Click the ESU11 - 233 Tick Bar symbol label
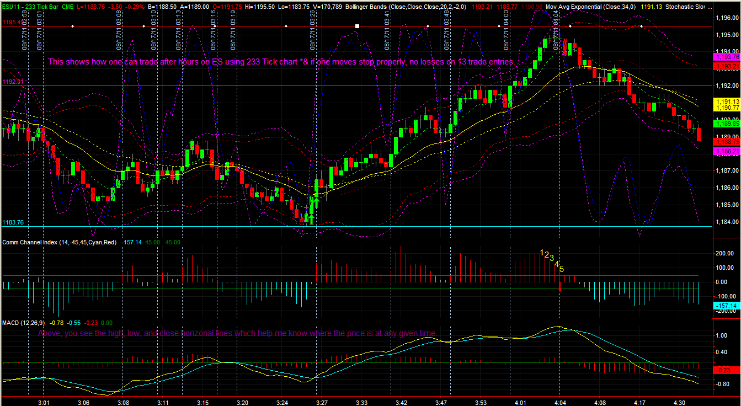 (x=30, y=6)
